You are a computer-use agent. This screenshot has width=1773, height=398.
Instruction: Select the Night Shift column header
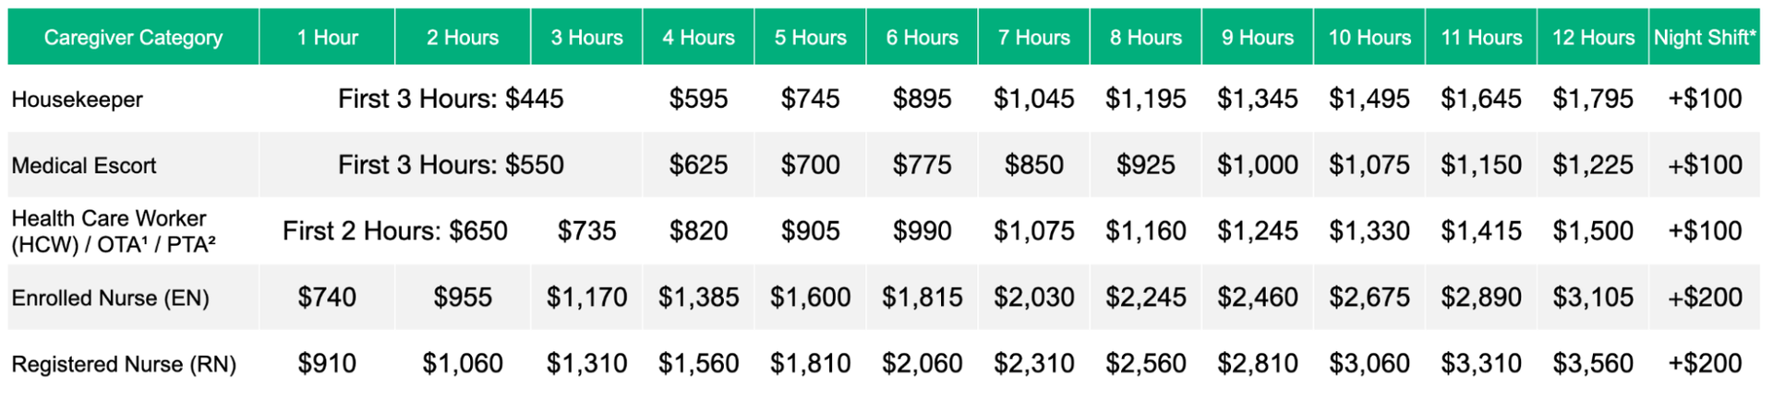1704,38
